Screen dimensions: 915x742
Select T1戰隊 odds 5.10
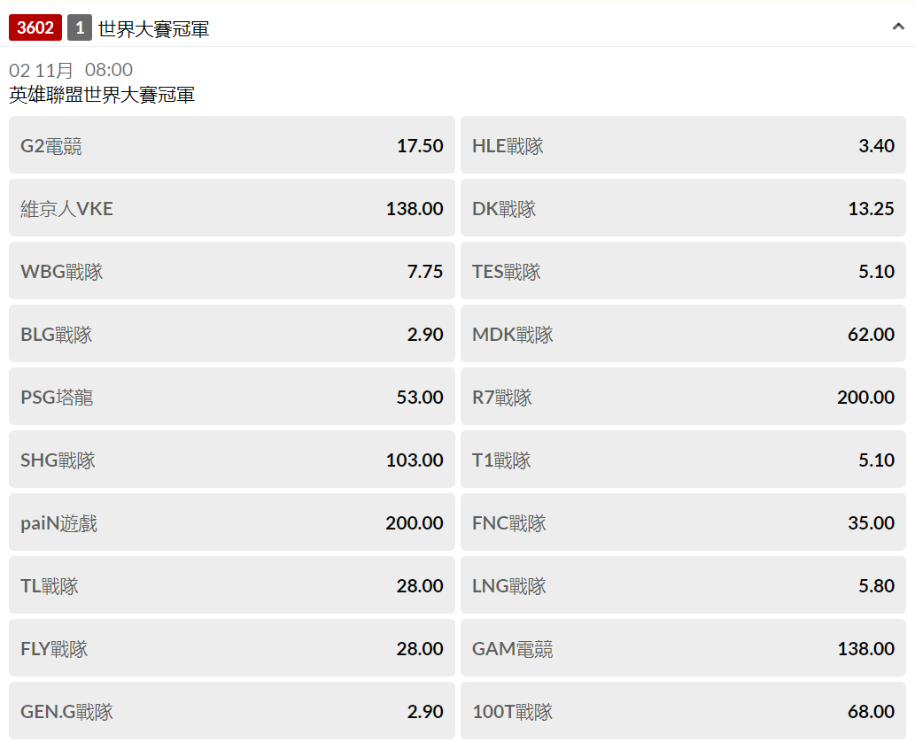[x=683, y=460]
